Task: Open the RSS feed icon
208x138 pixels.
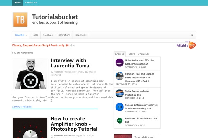Action: [x=192, y=35]
